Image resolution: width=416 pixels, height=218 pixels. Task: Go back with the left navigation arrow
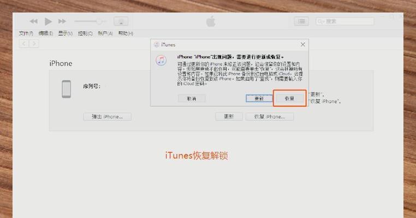[x=24, y=44]
